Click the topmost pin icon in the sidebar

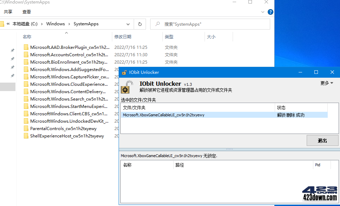click(13, 50)
